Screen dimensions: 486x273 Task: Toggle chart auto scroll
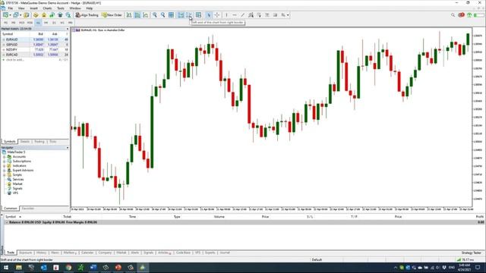click(181, 15)
